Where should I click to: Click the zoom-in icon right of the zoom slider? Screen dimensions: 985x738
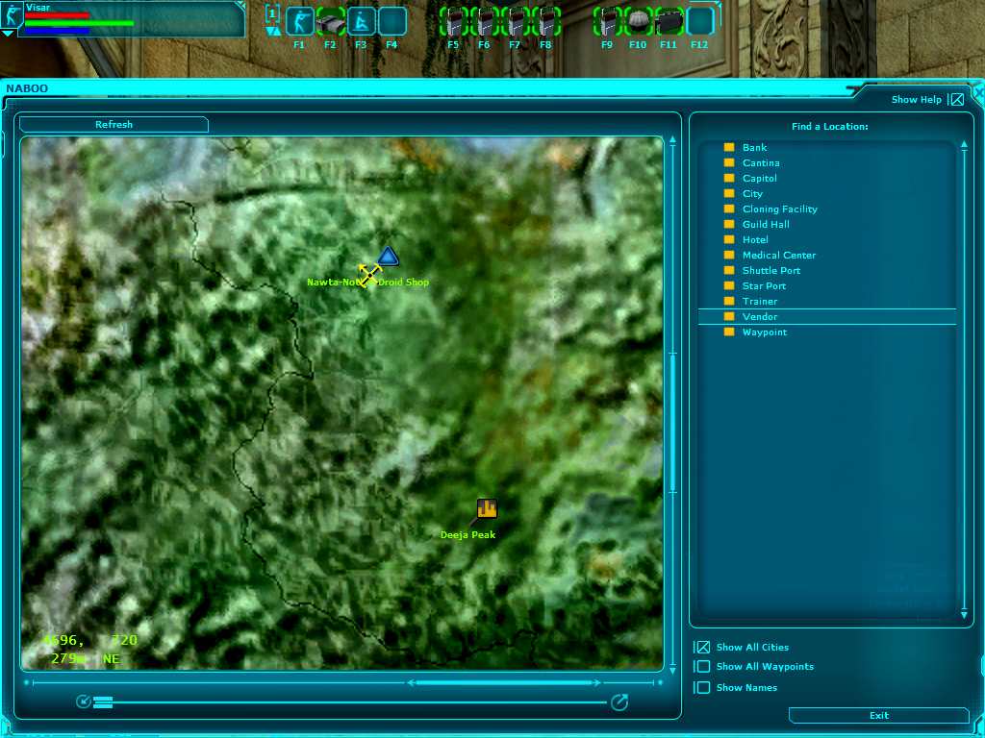[x=619, y=701]
